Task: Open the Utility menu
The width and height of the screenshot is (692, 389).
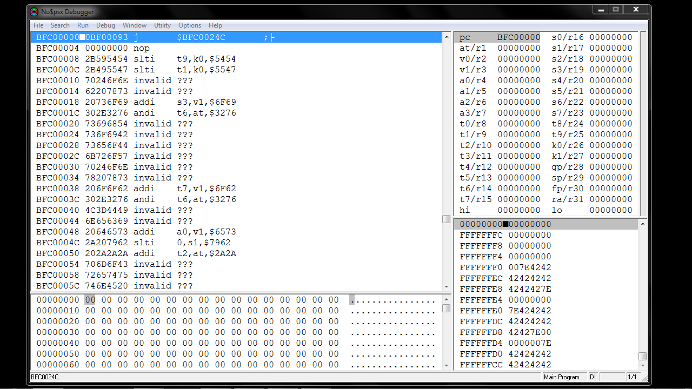Action: click(x=162, y=25)
